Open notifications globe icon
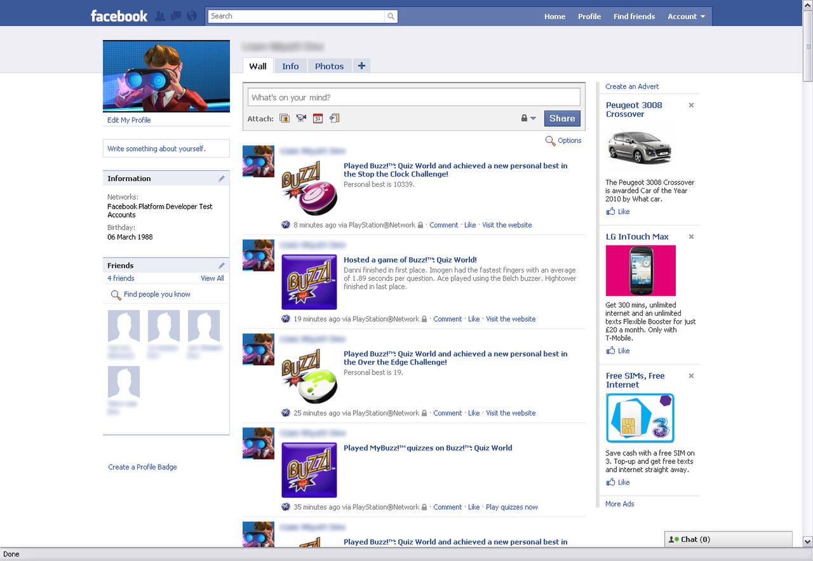Viewport: 813px width, 561px height. click(192, 16)
